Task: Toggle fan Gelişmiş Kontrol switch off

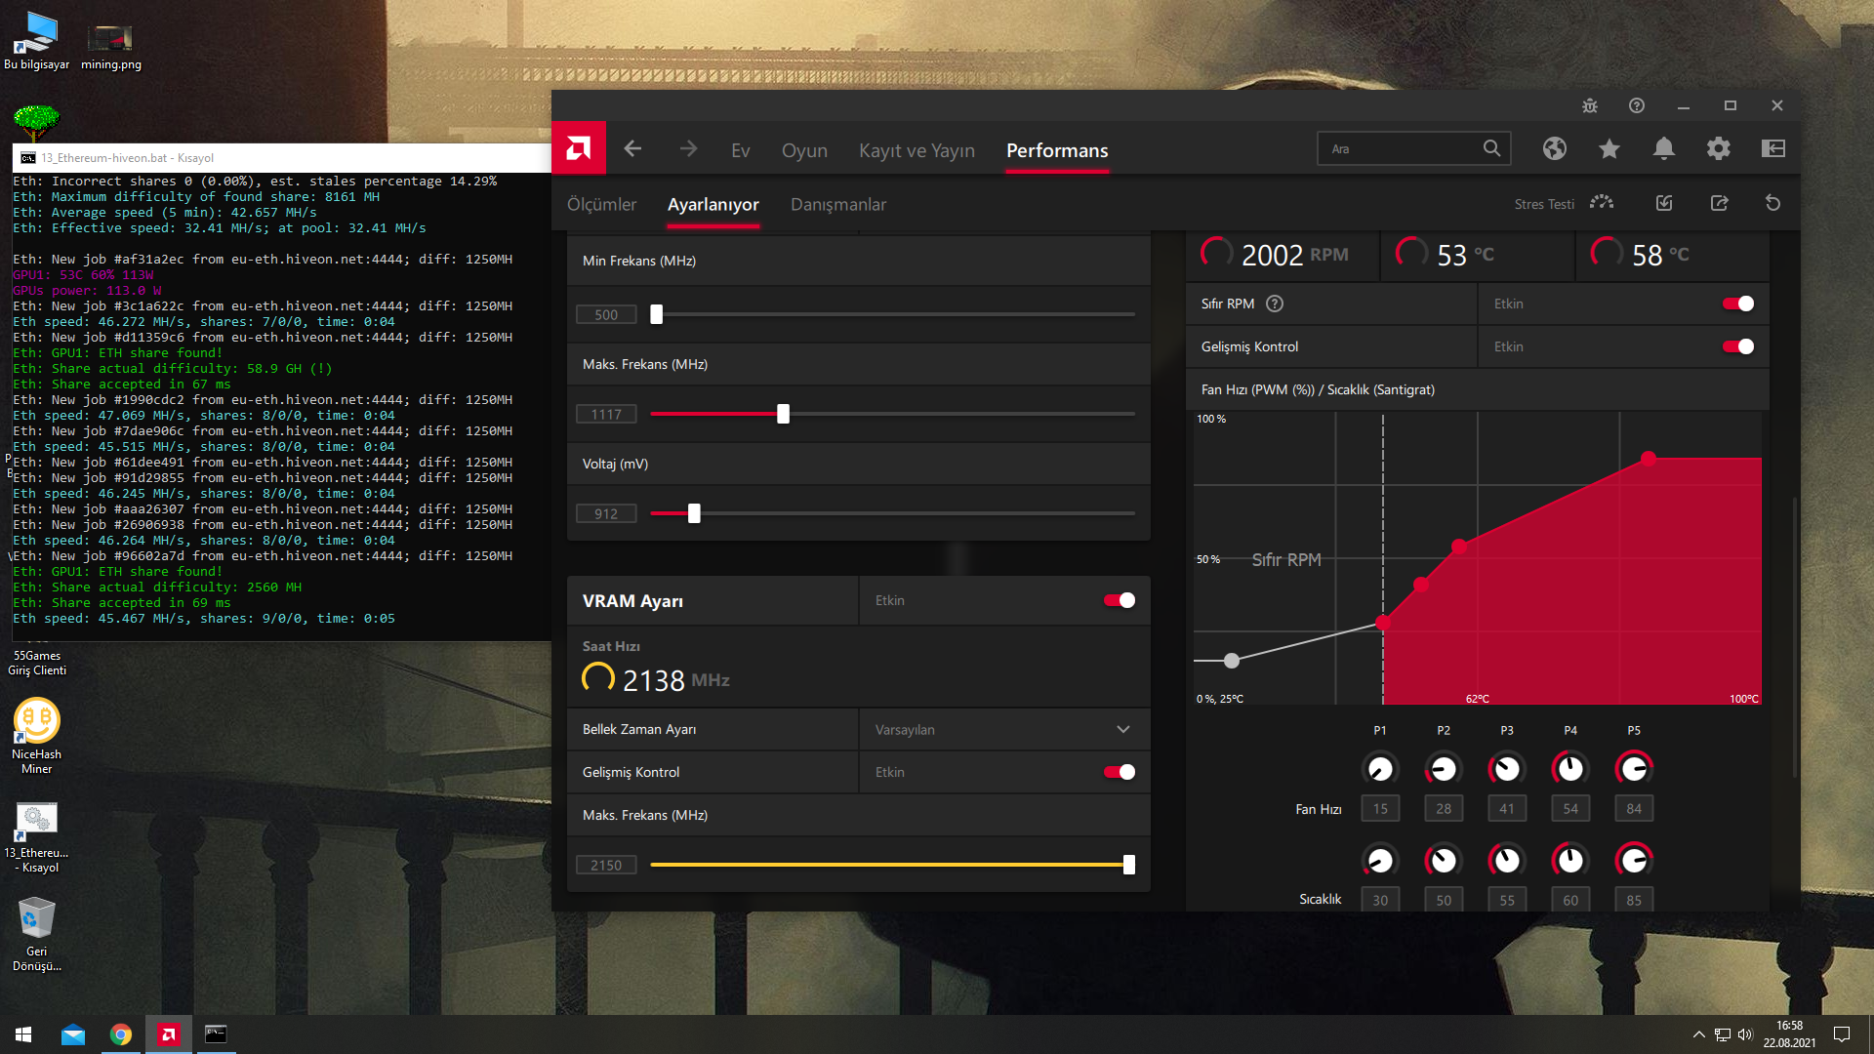Action: [1738, 346]
